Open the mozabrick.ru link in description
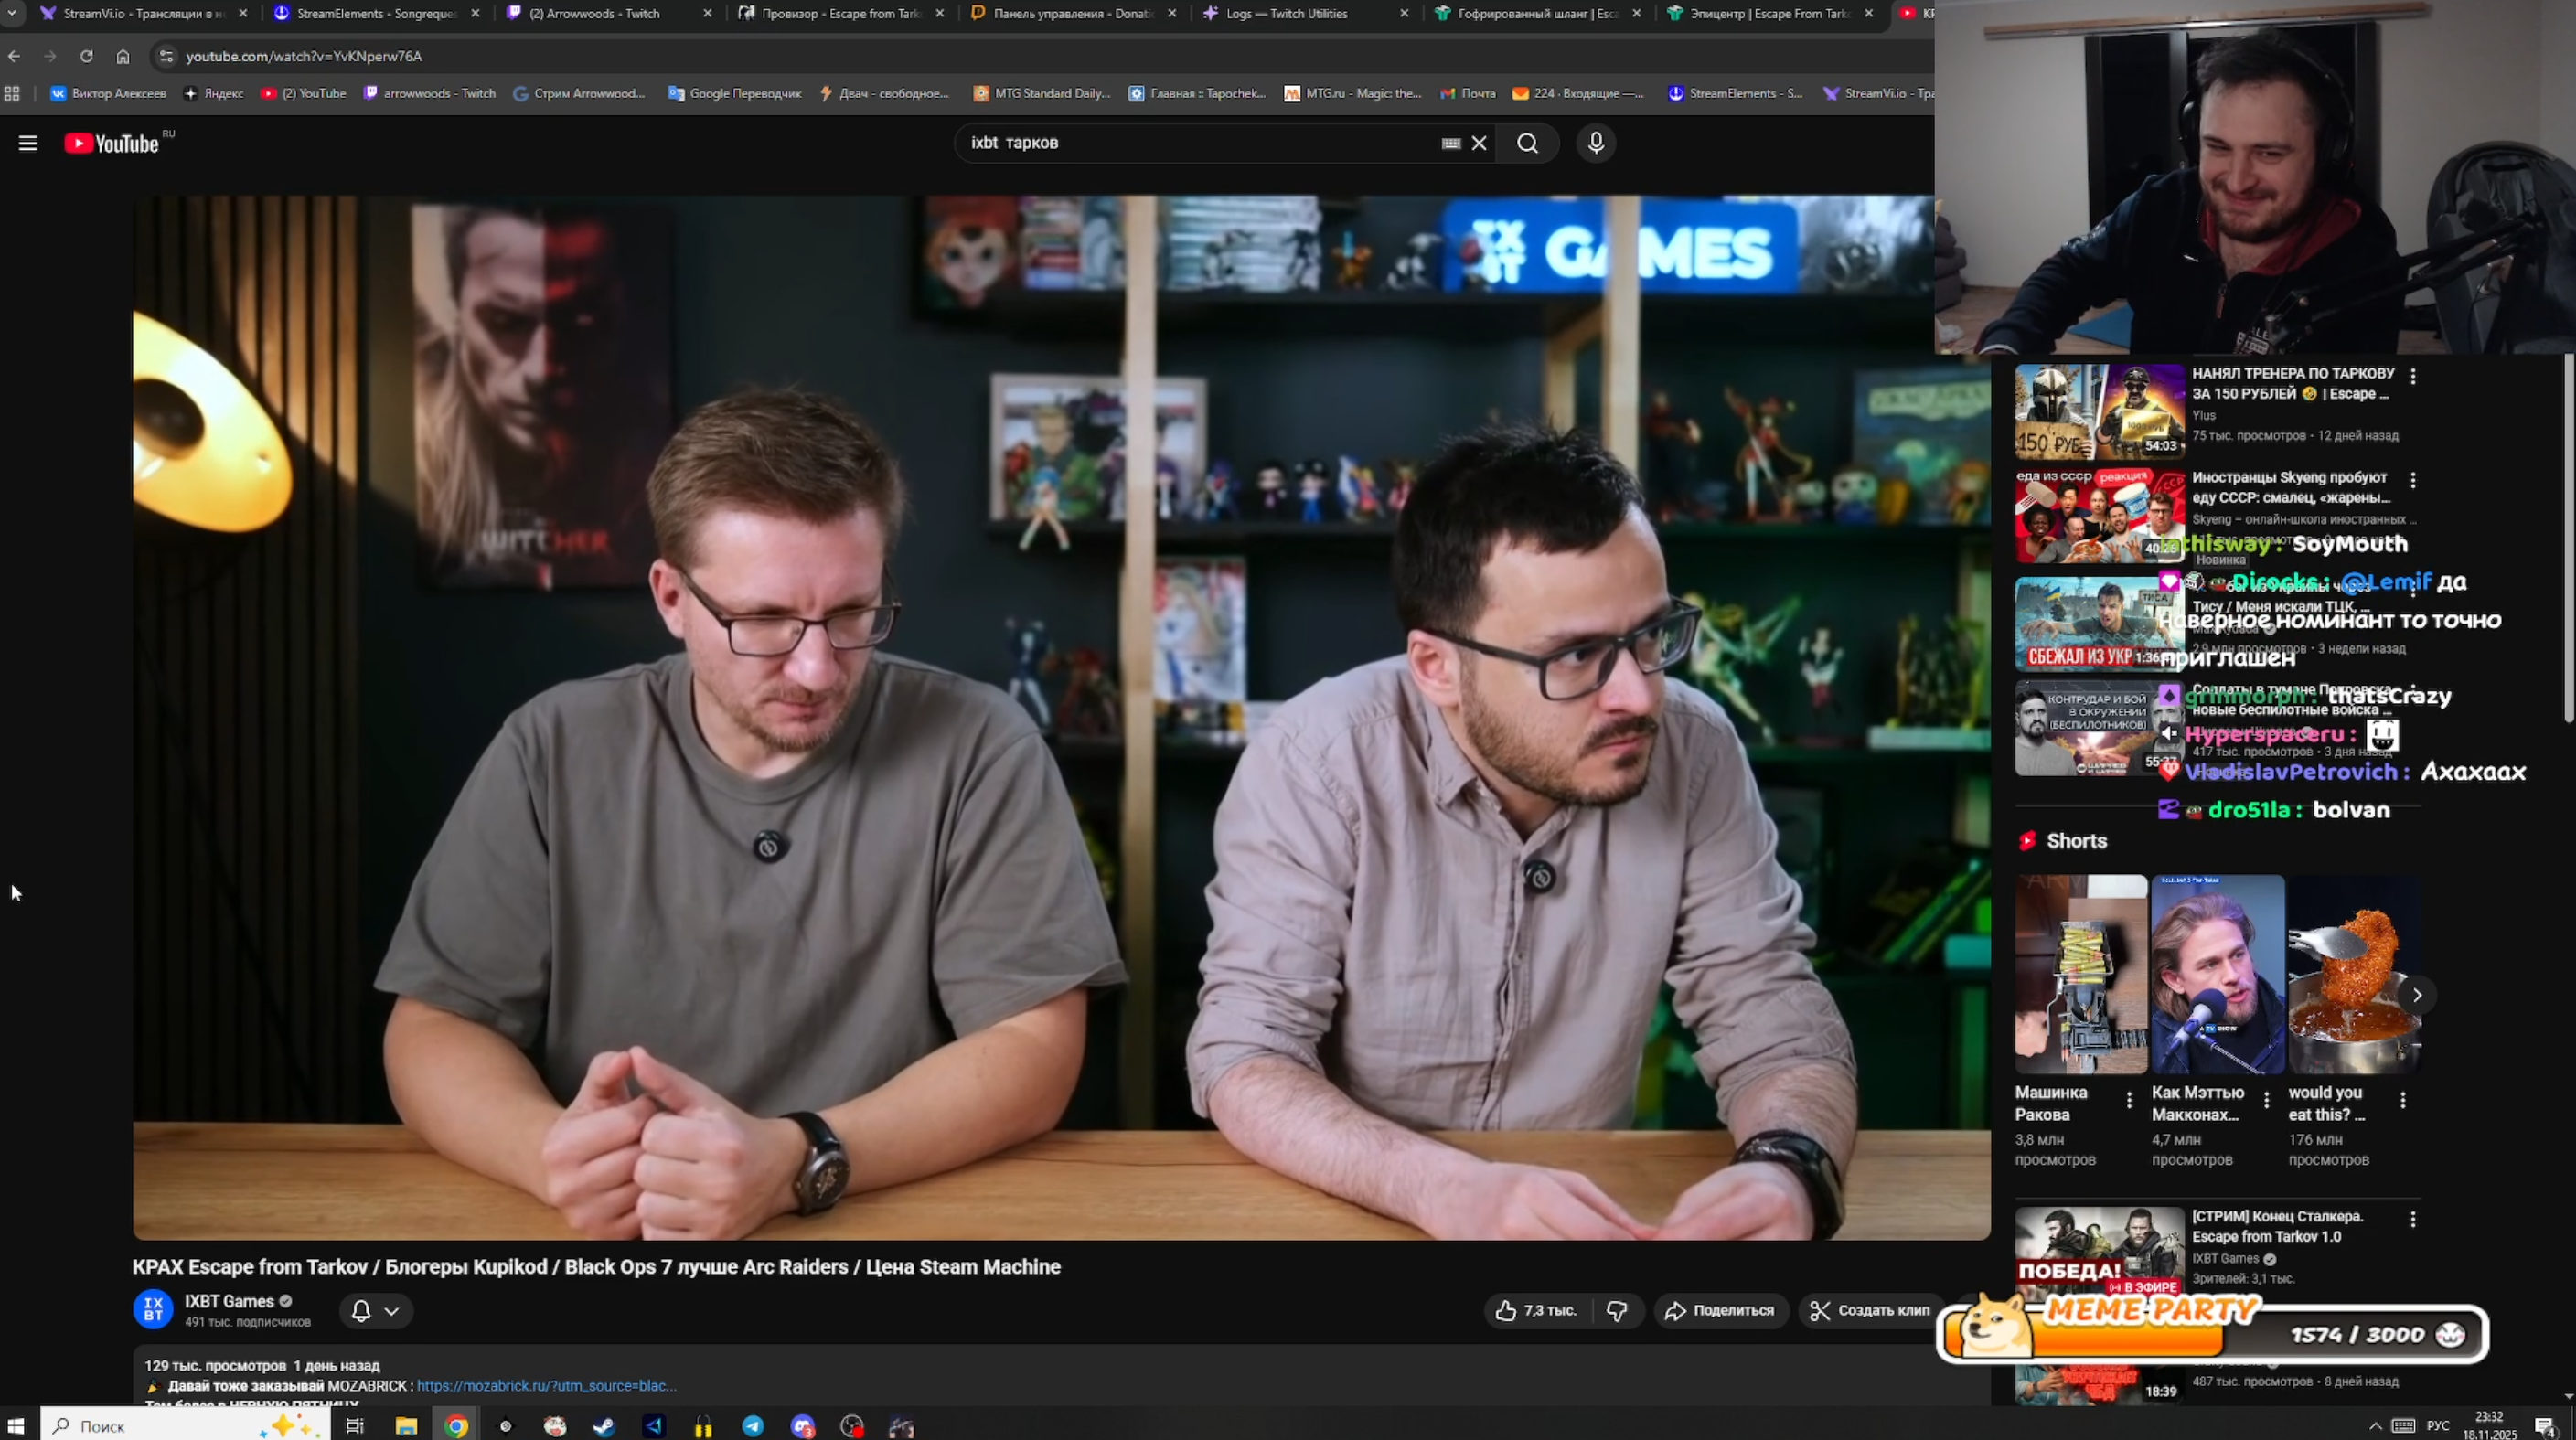Screen dimensions: 2576x1440 pyautogui.click(x=546, y=1386)
